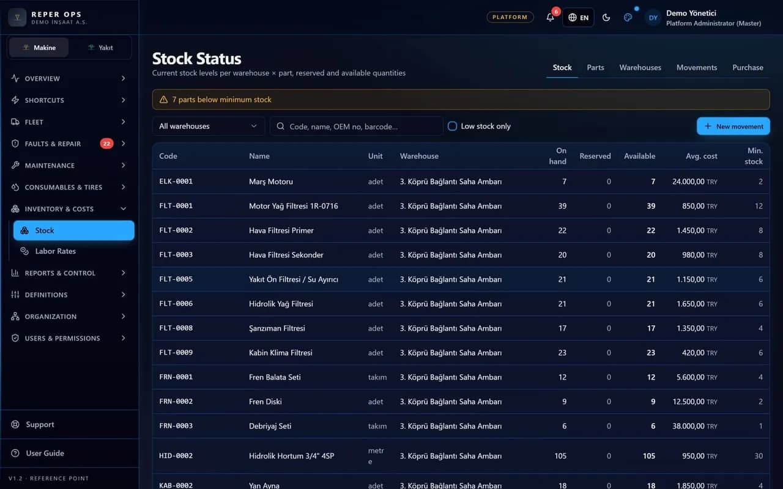This screenshot has height=489, width=783.
Task: Click the Organization hierarchy icon
Action: (15, 317)
